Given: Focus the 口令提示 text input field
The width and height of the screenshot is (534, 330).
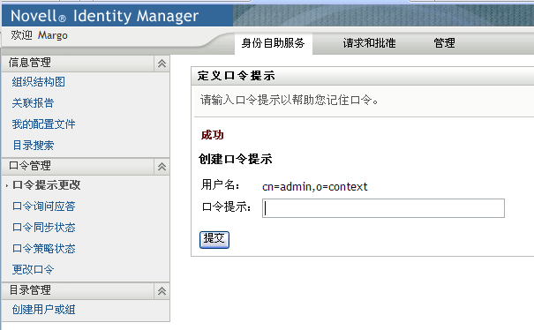Looking at the screenshot, I should 383,208.
